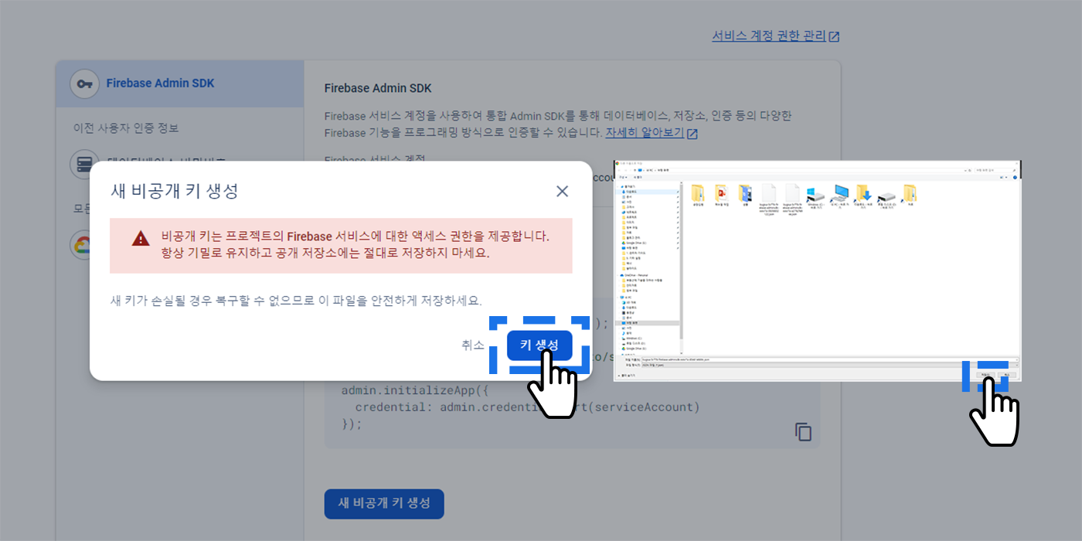This screenshot has width=1082, height=541.
Task: Click the 키 생성 button in the dialog
Action: pos(539,345)
